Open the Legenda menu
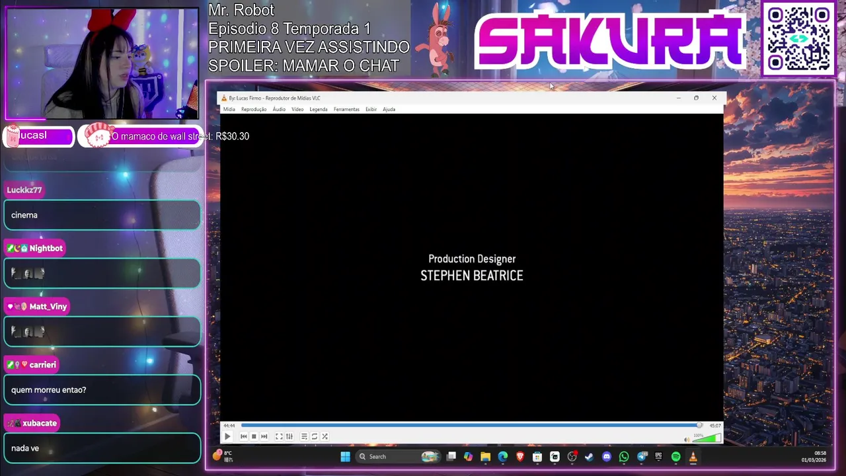The image size is (846, 476). 319,109
